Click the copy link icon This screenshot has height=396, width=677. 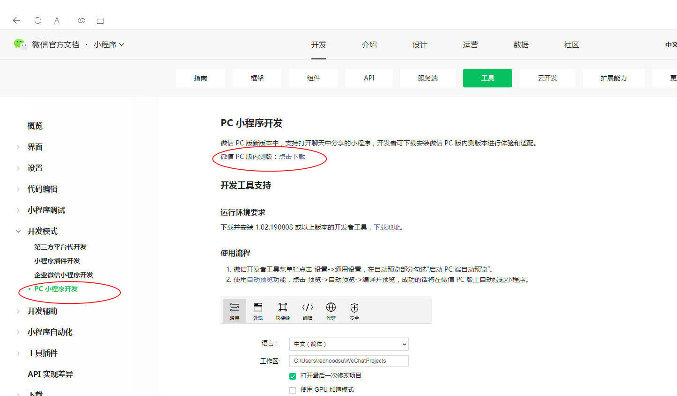click(81, 20)
